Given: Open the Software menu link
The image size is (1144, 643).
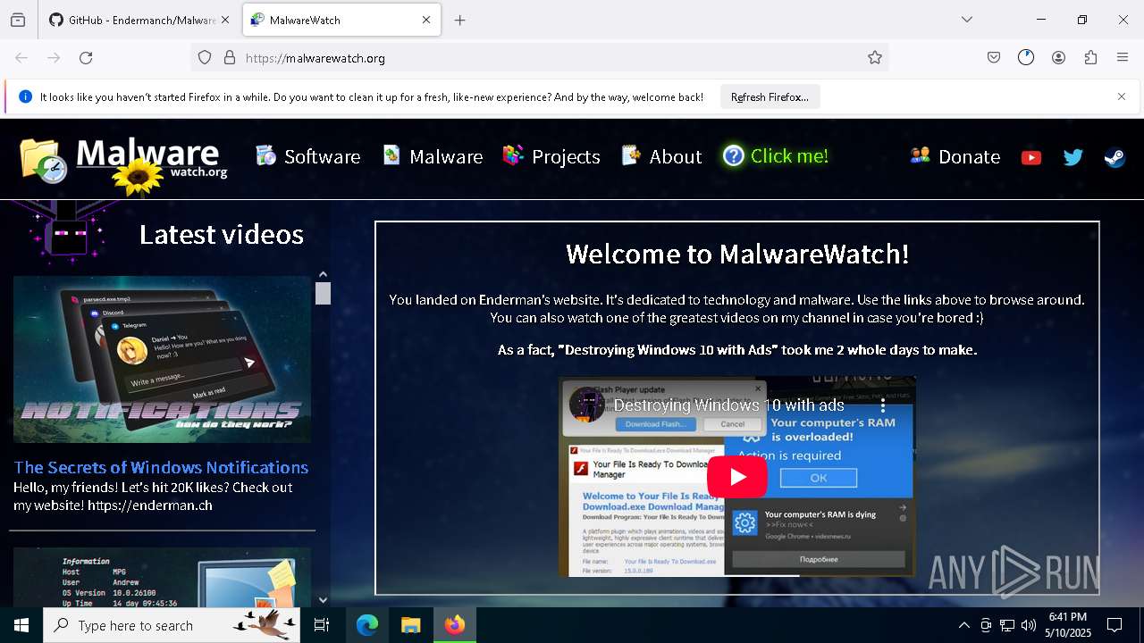Looking at the screenshot, I should click(307, 156).
